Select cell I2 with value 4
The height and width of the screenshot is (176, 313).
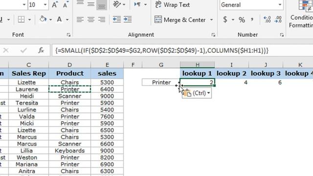[x=231, y=82]
